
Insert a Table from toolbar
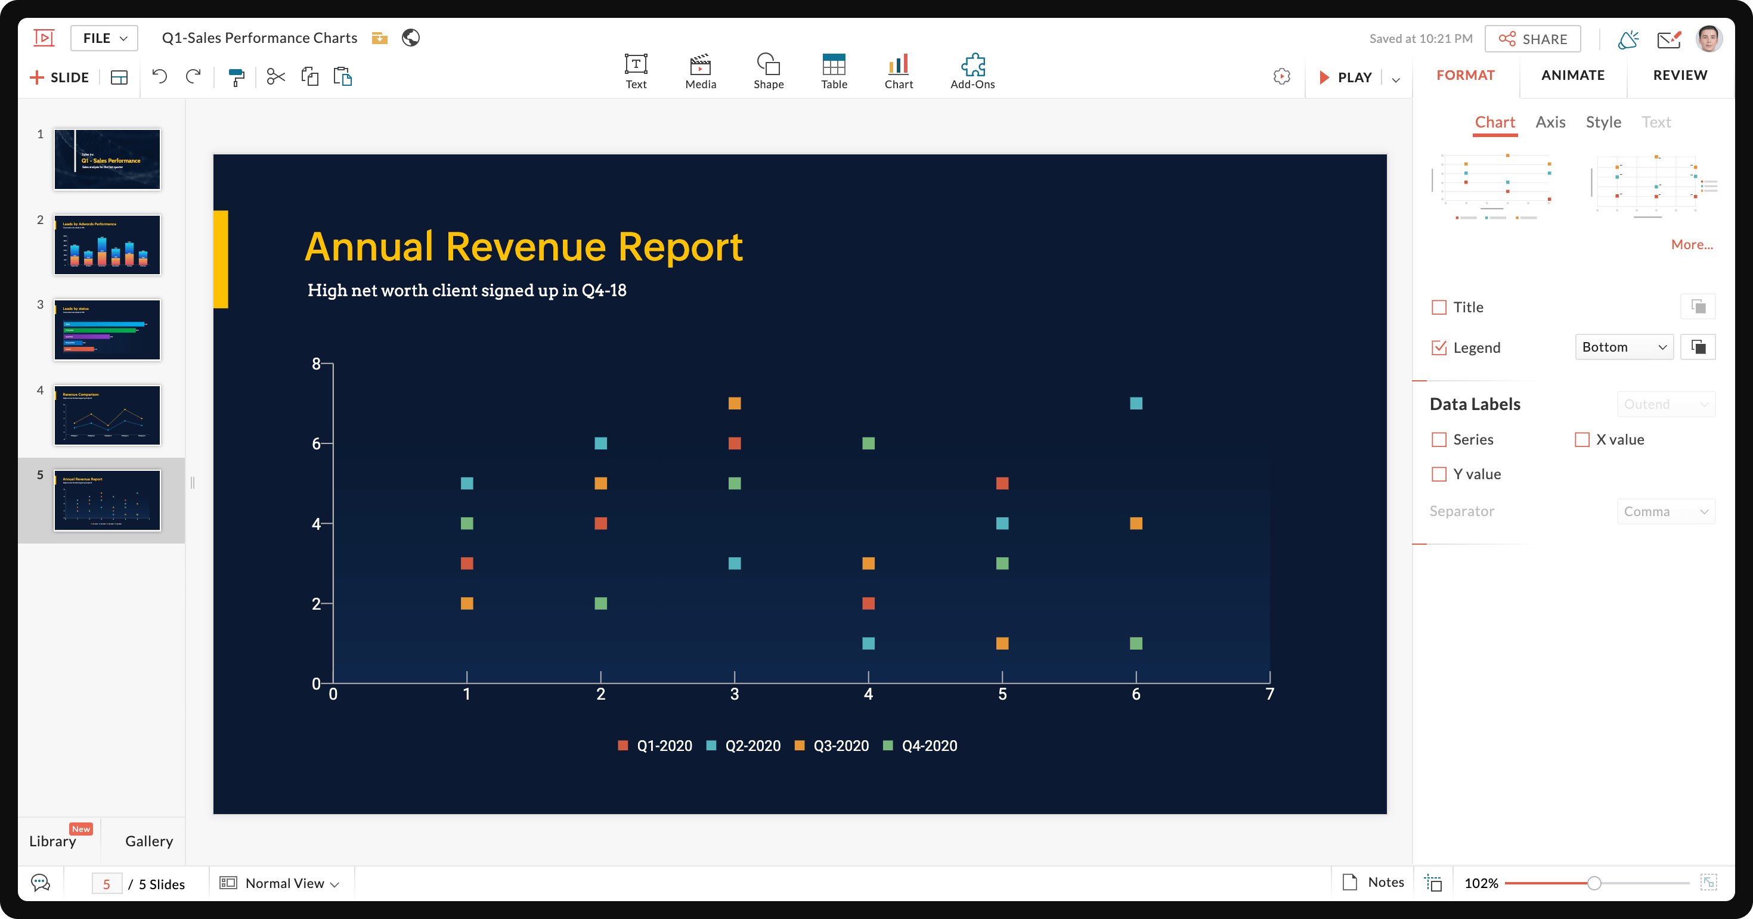click(x=834, y=71)
